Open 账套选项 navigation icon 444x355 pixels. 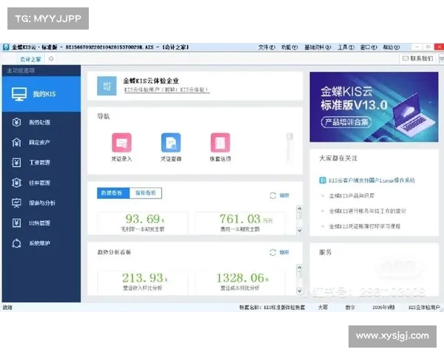tap(221, 143)
